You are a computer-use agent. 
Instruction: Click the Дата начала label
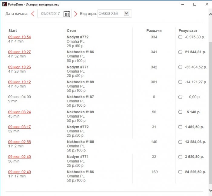[17, 14]
